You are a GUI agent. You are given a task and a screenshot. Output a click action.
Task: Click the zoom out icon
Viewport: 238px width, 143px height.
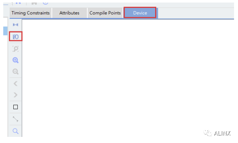[15, 71]
